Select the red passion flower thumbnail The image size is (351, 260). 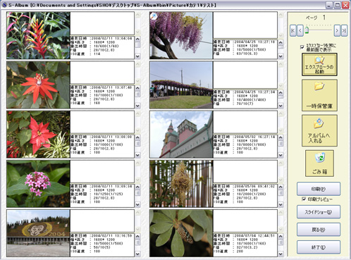(x=38, y=85)
